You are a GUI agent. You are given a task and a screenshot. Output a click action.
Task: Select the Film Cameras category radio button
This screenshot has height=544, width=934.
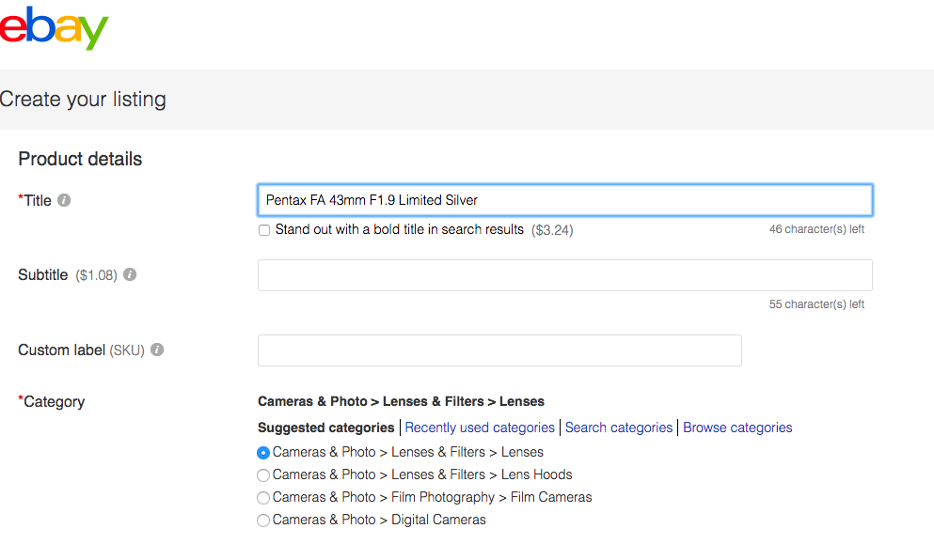263,498
